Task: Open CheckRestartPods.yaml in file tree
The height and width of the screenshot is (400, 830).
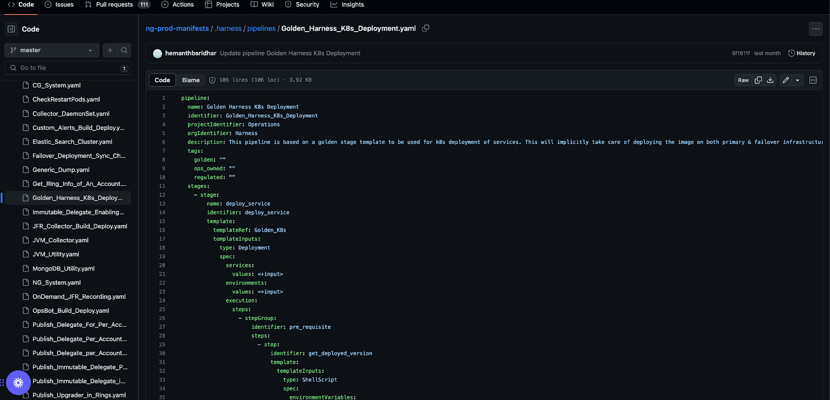Action: pos(67,99)
